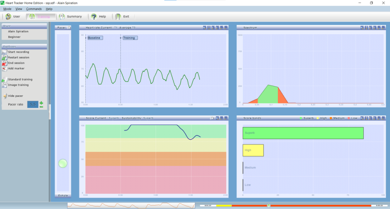Click the User toolbar button
Screen dimensions: 390x209
pyautogui.click(x=13, y=17)
